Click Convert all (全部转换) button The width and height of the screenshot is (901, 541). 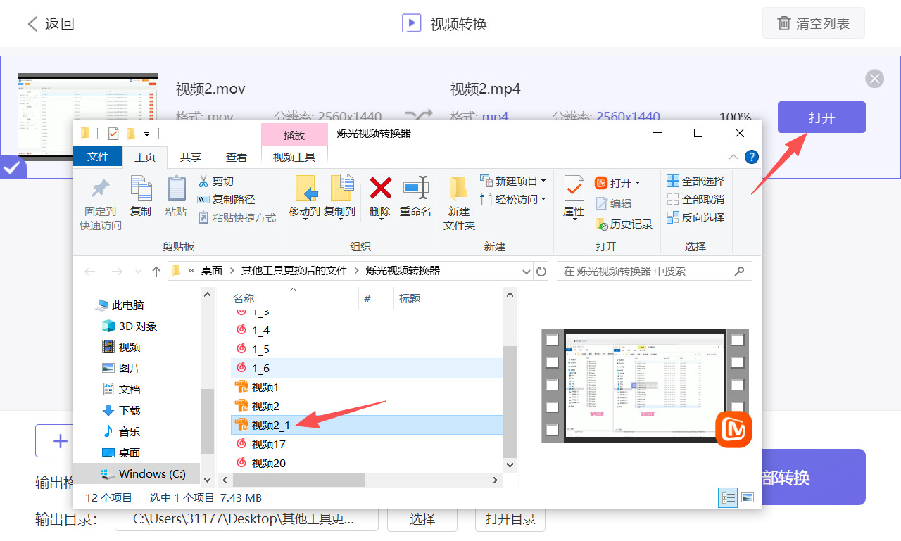tap(812, 477)
